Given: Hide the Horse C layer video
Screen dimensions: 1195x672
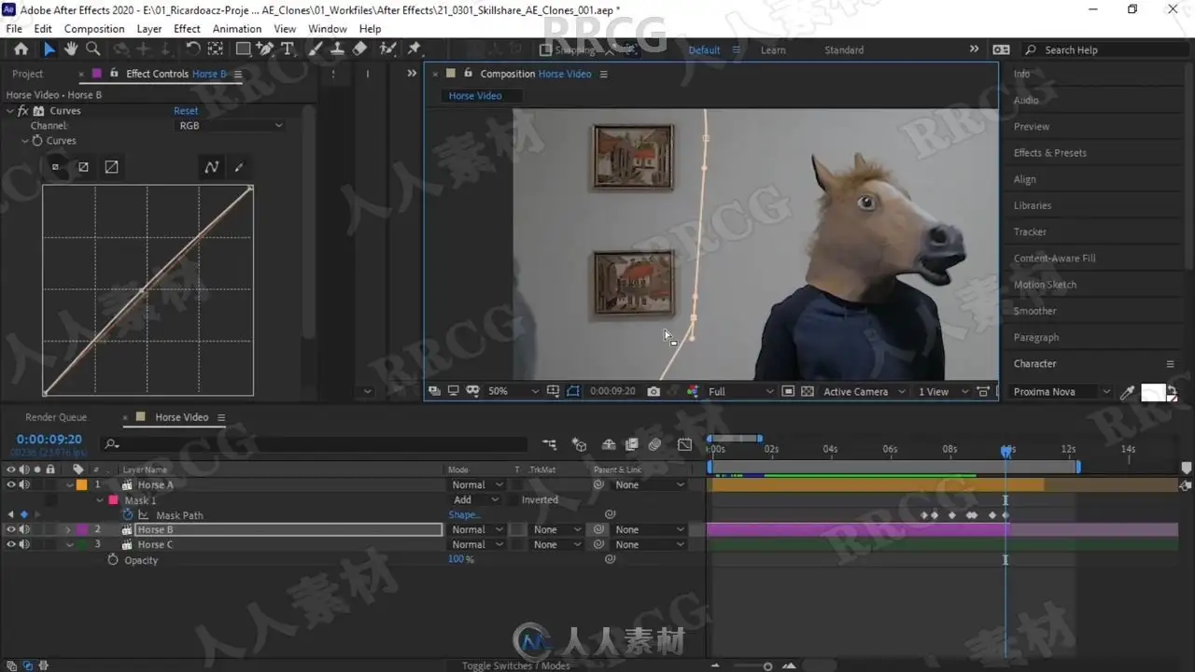Looking at the screenshot, I should [x=11, y=544].
